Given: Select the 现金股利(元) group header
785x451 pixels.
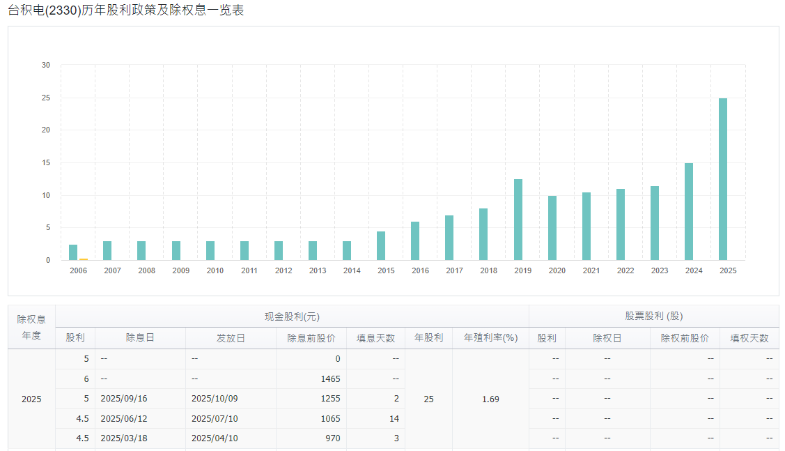Looking at the screenshot, I should pyautogui.click(x=292, y=316).
